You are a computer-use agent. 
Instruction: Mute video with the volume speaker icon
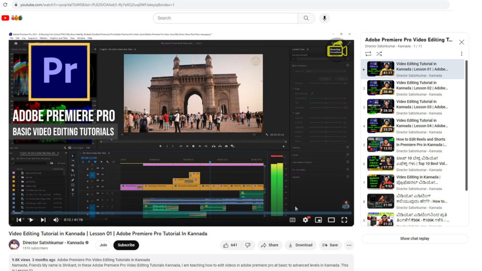[x=56, y=220]
